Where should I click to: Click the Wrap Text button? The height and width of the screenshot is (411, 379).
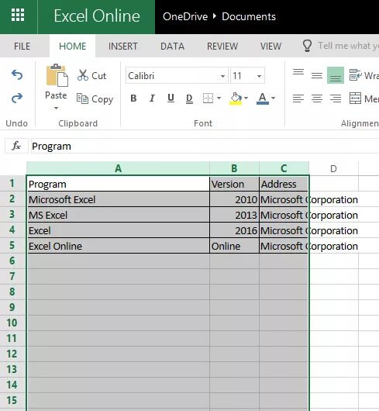363,75
